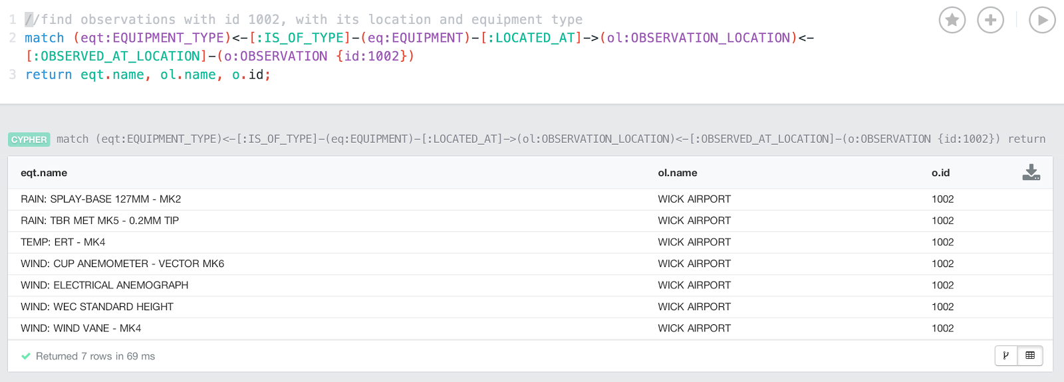The image size is (1064, 382).
Task: Click the CYPHER badge label
Action: pos(29,140)
